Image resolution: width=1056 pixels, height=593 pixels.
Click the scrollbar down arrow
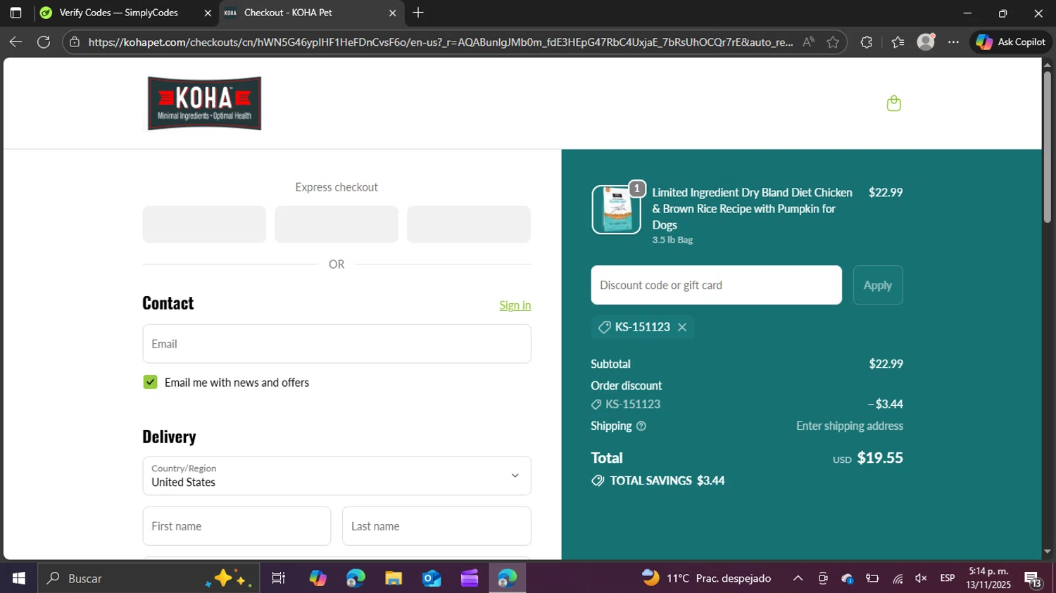1047,552
